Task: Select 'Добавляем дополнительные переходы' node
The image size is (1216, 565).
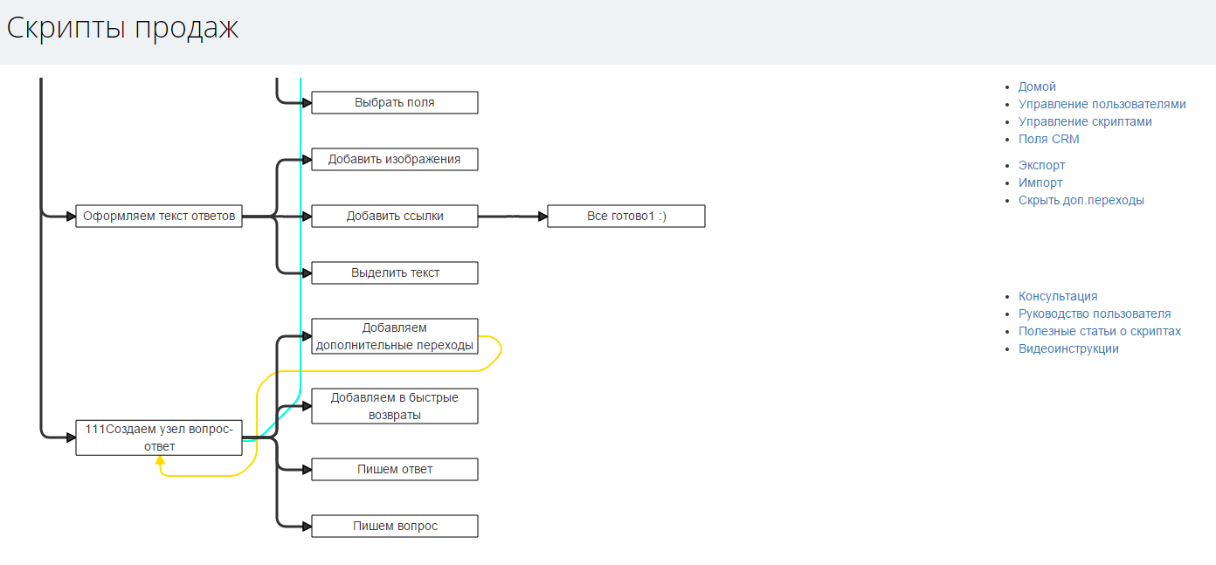Action: tap(394, 336)
